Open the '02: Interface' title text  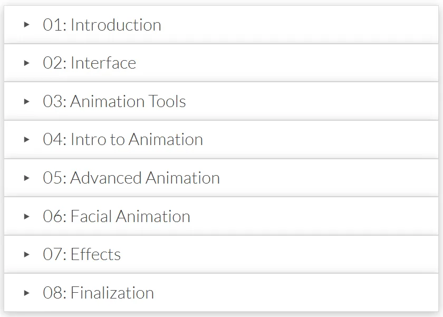89,63
